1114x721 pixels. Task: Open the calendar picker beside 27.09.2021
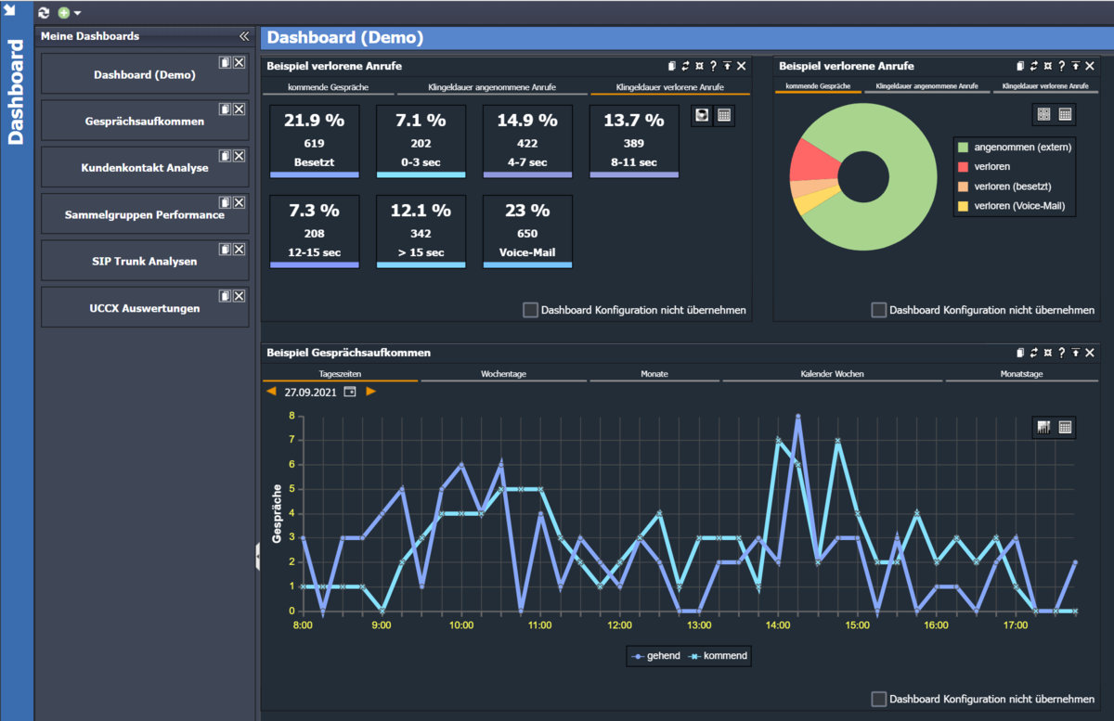pos(350,392)
